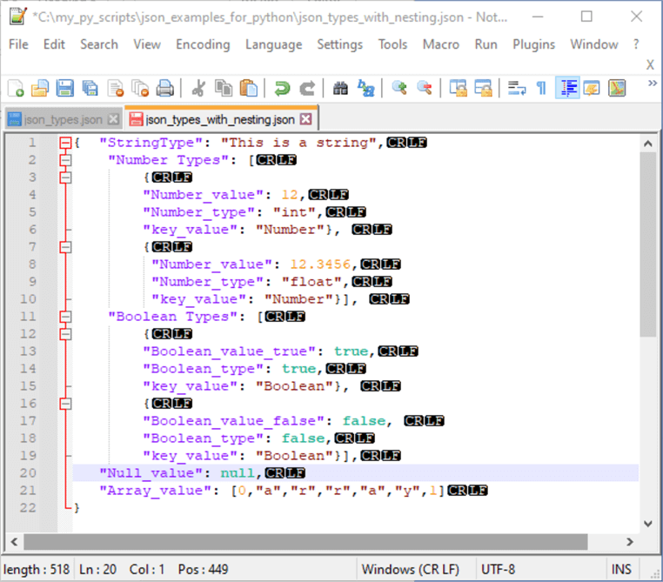Save all open files
This screenshot has width=663, height=582.
coord(90,89)
